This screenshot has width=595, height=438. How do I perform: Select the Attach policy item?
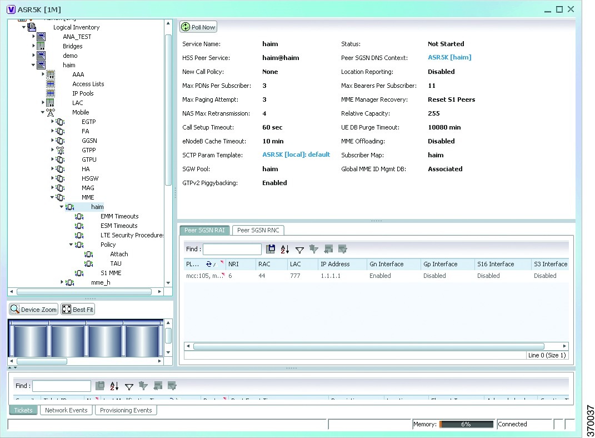(x=119, y=255)
